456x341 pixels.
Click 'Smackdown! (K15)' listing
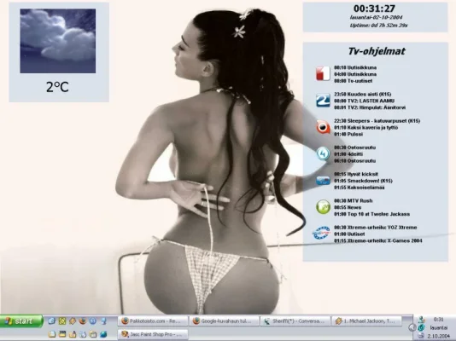pos(370,181)
